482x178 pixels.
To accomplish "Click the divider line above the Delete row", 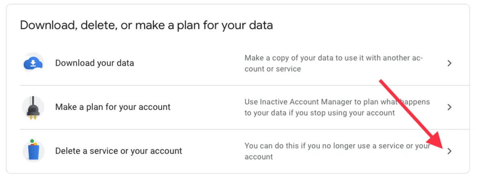I will 241,129.
